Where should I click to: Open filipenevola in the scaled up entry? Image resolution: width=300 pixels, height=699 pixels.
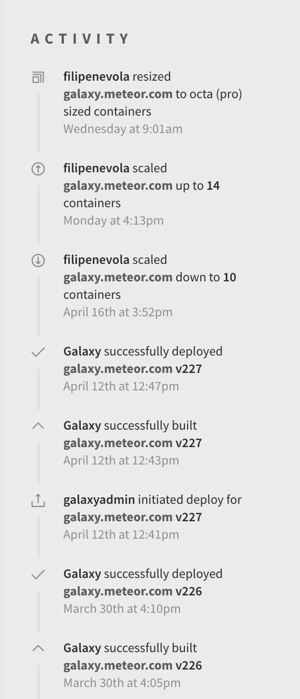tap(97, 168)
